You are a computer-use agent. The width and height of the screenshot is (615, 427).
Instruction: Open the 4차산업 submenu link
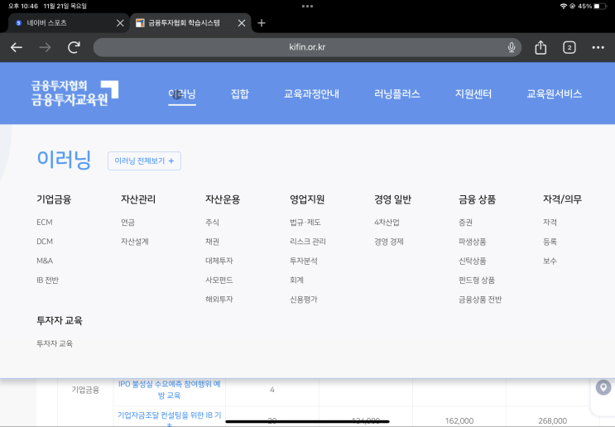[x=387, y=223]
